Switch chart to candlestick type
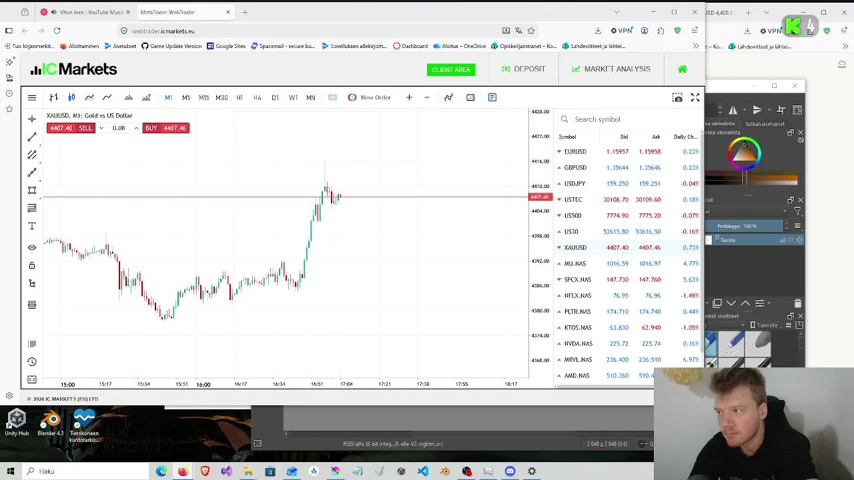 tap(71, 97)
